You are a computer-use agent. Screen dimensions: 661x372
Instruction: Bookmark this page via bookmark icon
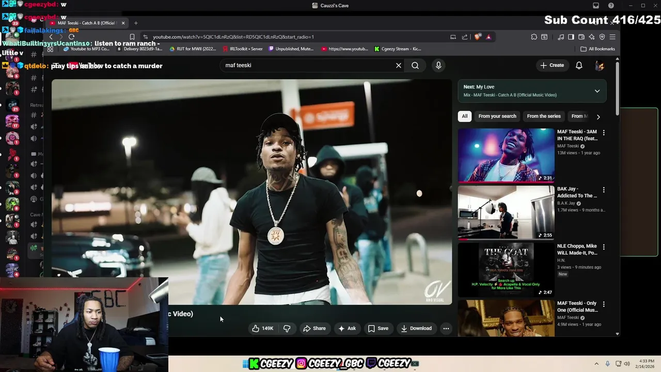[x=132, y=37]
